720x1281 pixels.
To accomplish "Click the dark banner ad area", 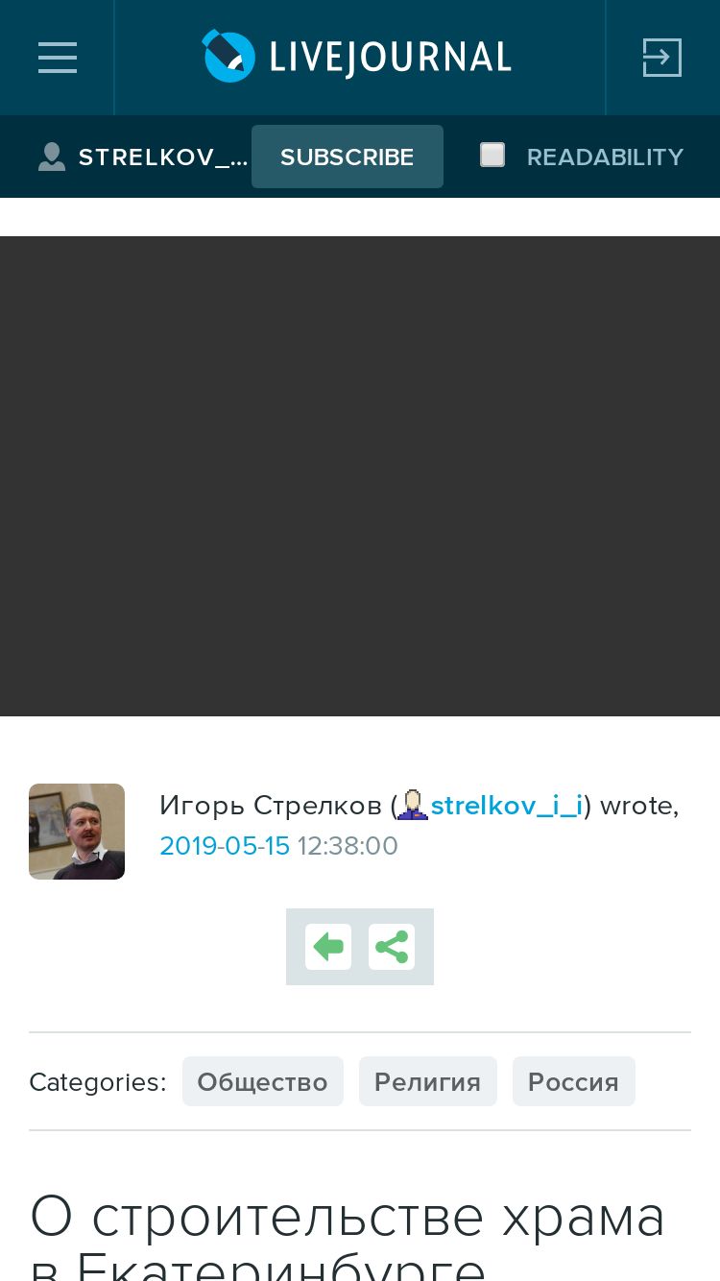I will pyautogui.click(x=360, y=476).
